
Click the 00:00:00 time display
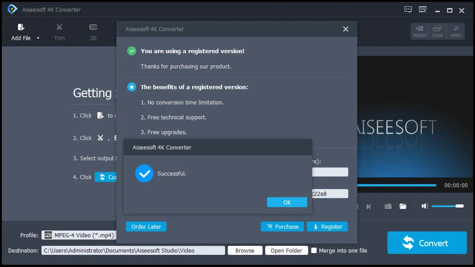456,186
